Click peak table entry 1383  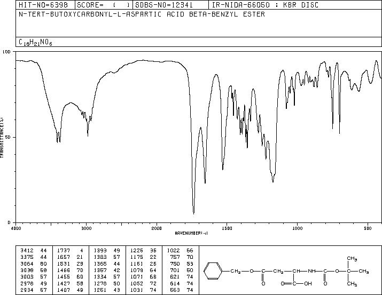pyautogui.click(x=100, y=257)
